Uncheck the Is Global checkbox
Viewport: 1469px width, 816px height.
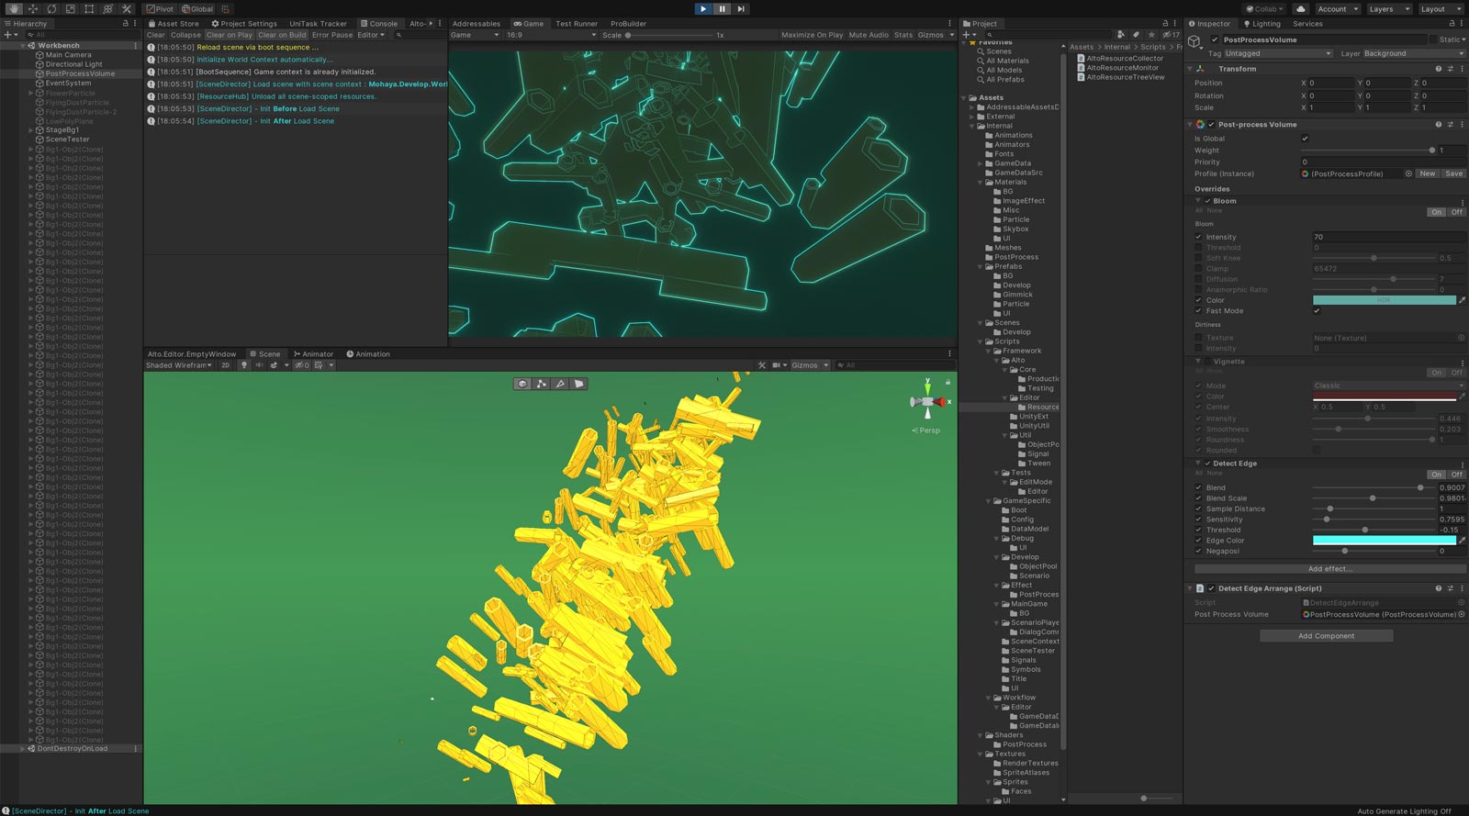click(1305, 139)
